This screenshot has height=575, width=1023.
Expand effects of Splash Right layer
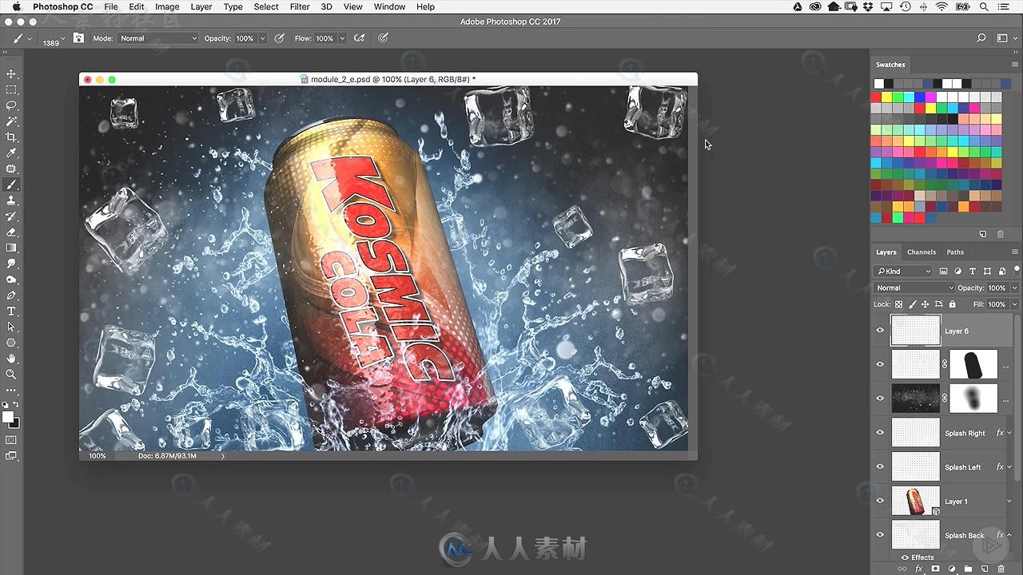1009,433
